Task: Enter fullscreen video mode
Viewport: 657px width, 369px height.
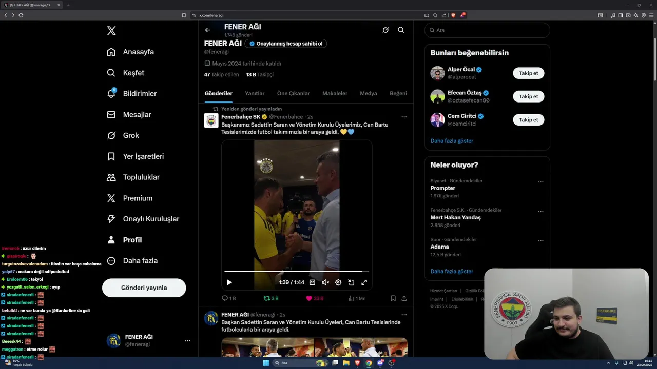Action: 364,282
